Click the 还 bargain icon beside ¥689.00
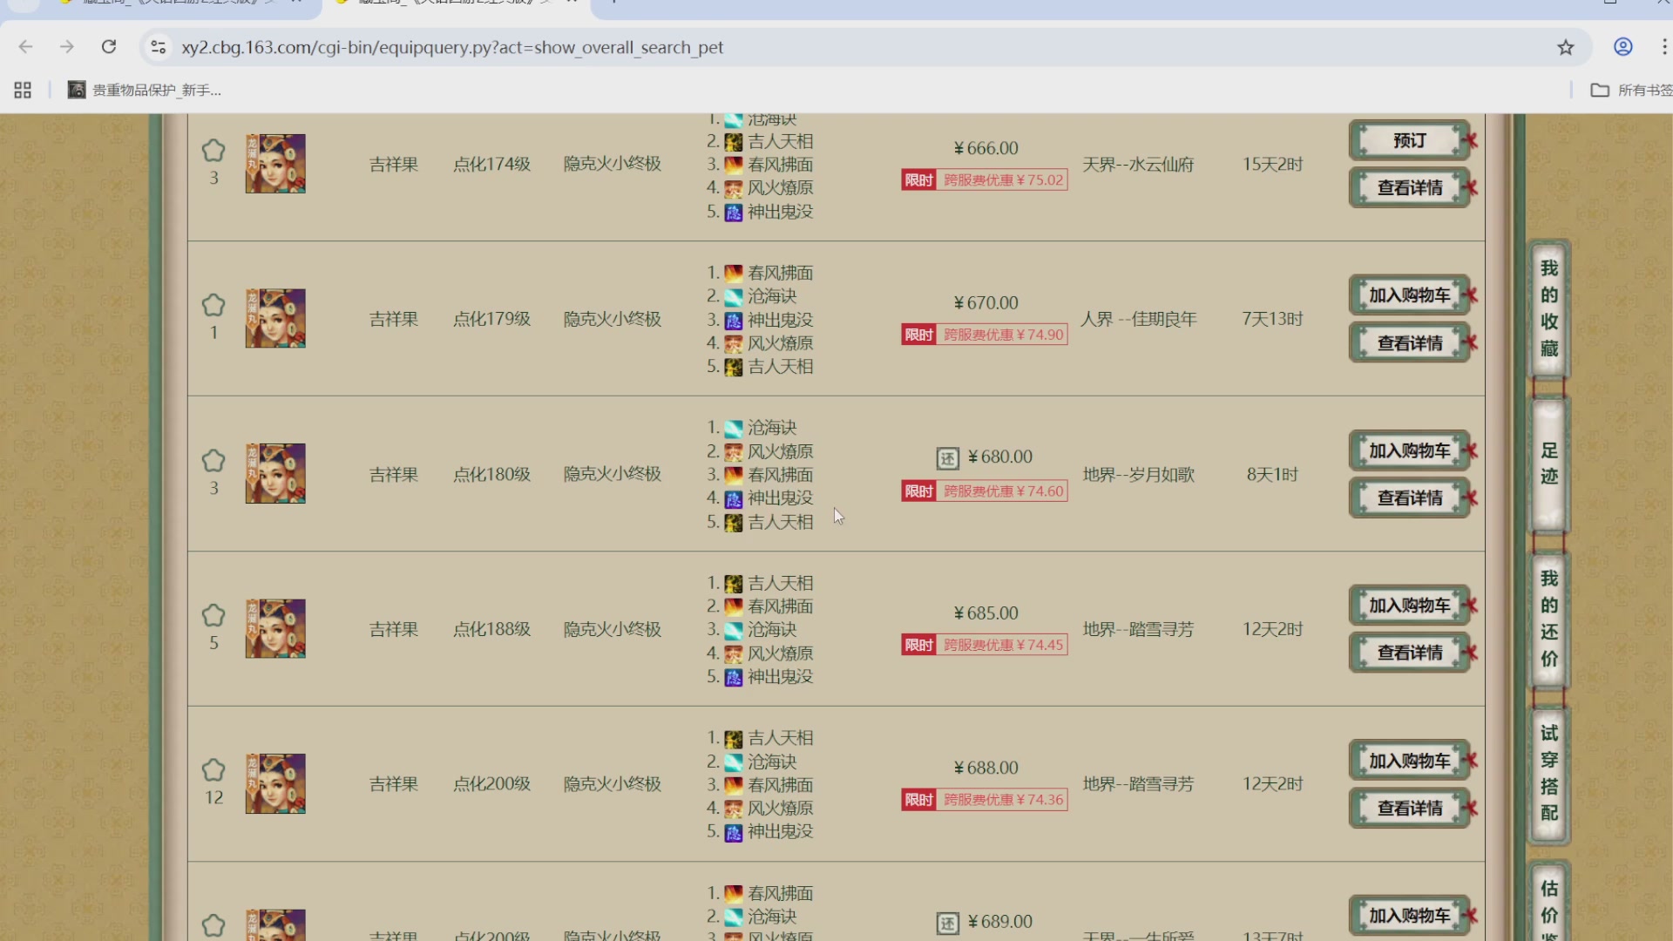This screenshot has height=941, width=1673. pos(948,923)
